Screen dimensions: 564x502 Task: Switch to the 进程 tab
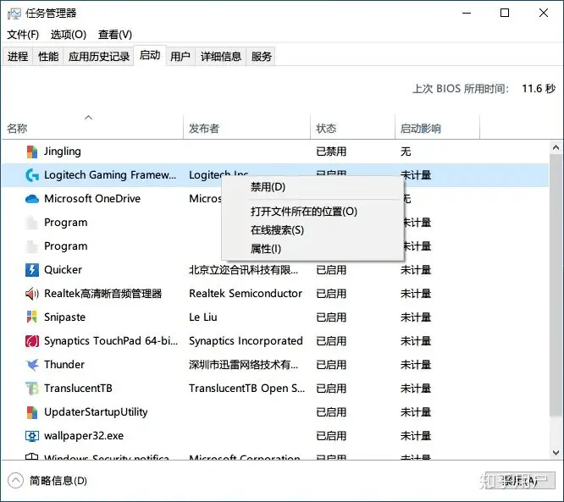pos(18,57)
